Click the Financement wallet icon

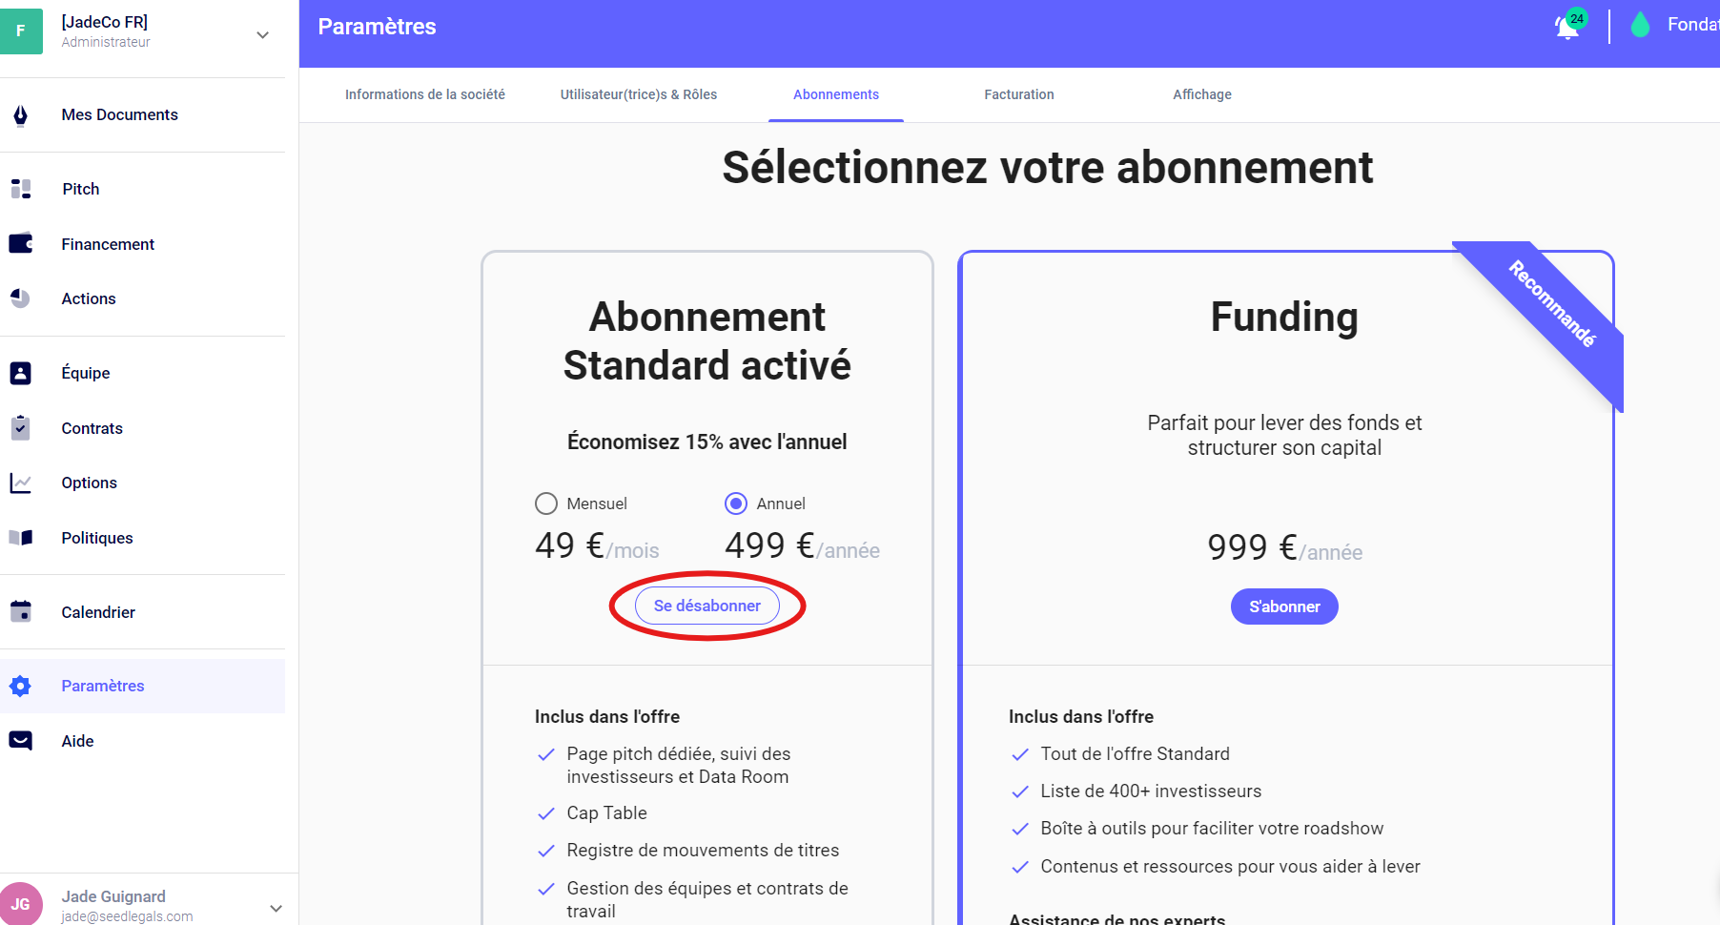click(20, 244)
